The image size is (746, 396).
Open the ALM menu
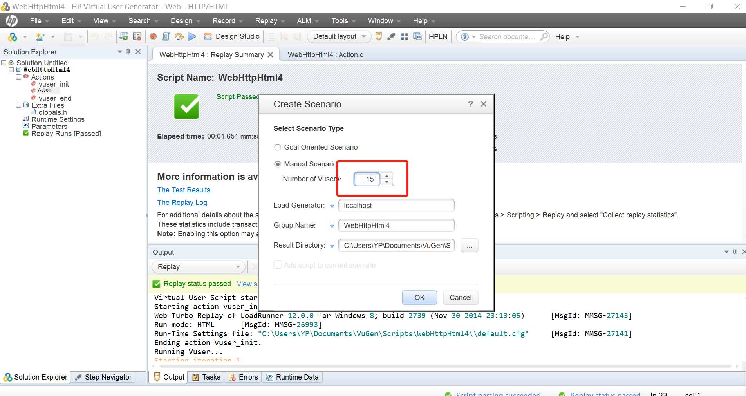tap(308, 21)
